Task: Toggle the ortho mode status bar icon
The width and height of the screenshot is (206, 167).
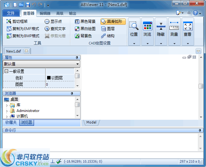Action: pos(53,161)
